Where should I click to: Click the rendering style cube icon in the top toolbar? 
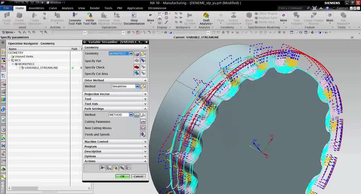pyautogui.click(x=319, y=32)
